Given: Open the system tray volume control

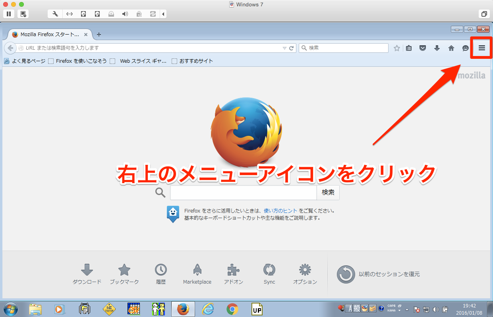Looking at the screenshot, I should click(x=435, y=309).
